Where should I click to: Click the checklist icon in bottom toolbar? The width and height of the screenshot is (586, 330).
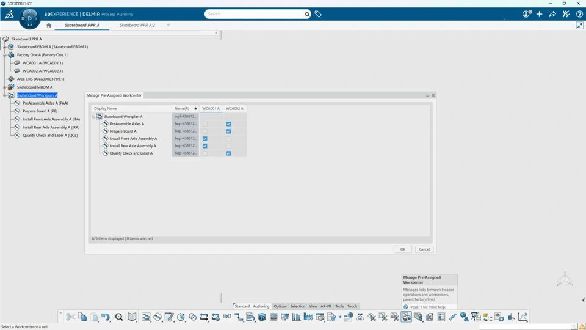coord(441,317)
